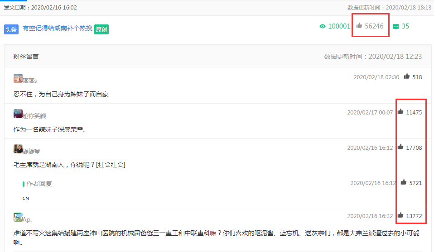Viewport: 434px width, 252px height.
Task: Click the blue 头条 badge
Action: click(11, 29)
